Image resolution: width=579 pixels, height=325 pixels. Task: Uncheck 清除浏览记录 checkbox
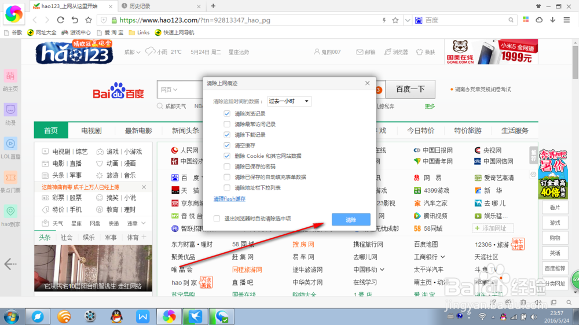227,113
